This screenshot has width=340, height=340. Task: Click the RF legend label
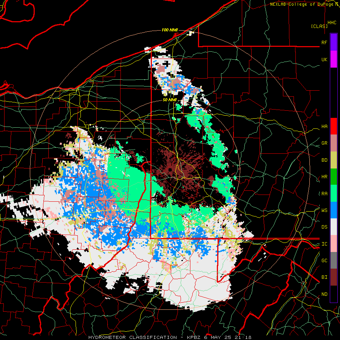(x=324, y=42)
